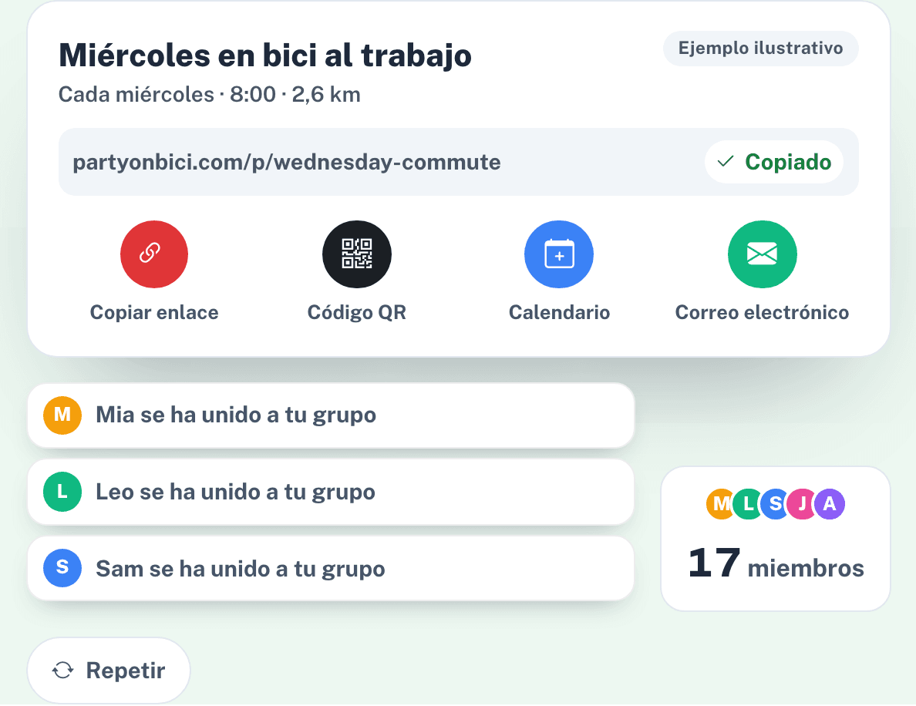The width and height of the screenshot is (916, 706).
Task: Open the 'Leo se ha unido a tu grupo' notification
Action: [x=331, y=492]
